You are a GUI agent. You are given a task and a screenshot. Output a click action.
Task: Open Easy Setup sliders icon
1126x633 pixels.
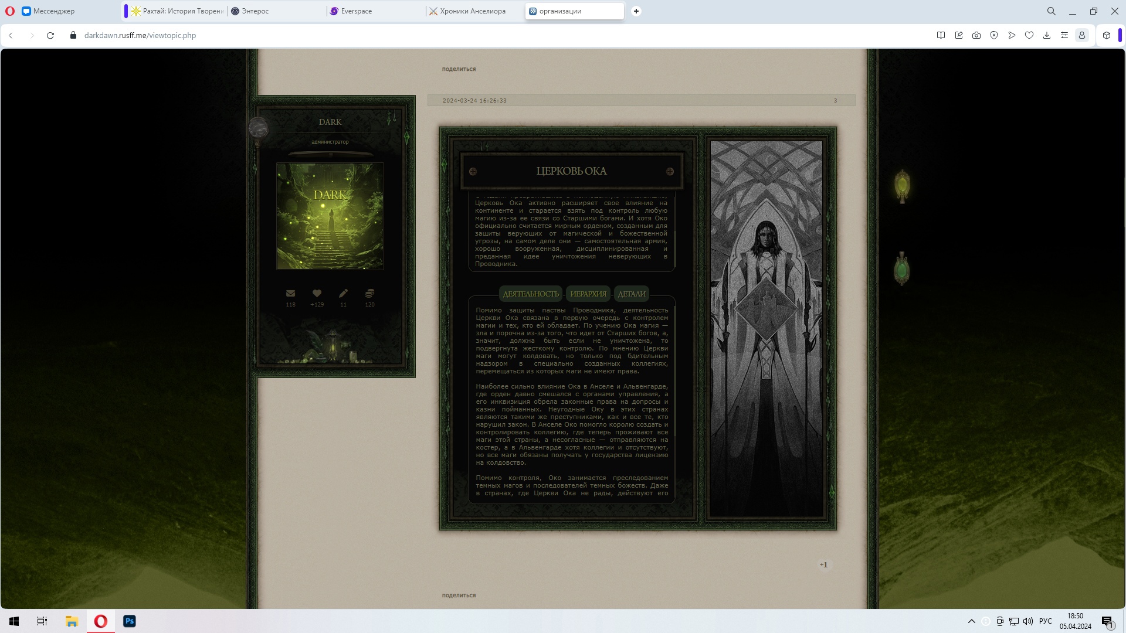coord(1064,35)
